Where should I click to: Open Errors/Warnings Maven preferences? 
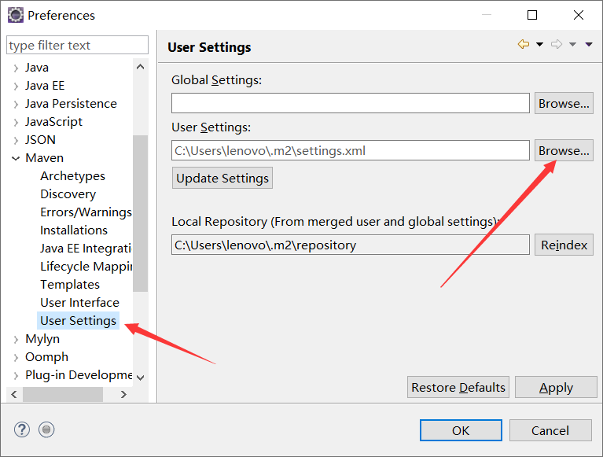point(86,212)
